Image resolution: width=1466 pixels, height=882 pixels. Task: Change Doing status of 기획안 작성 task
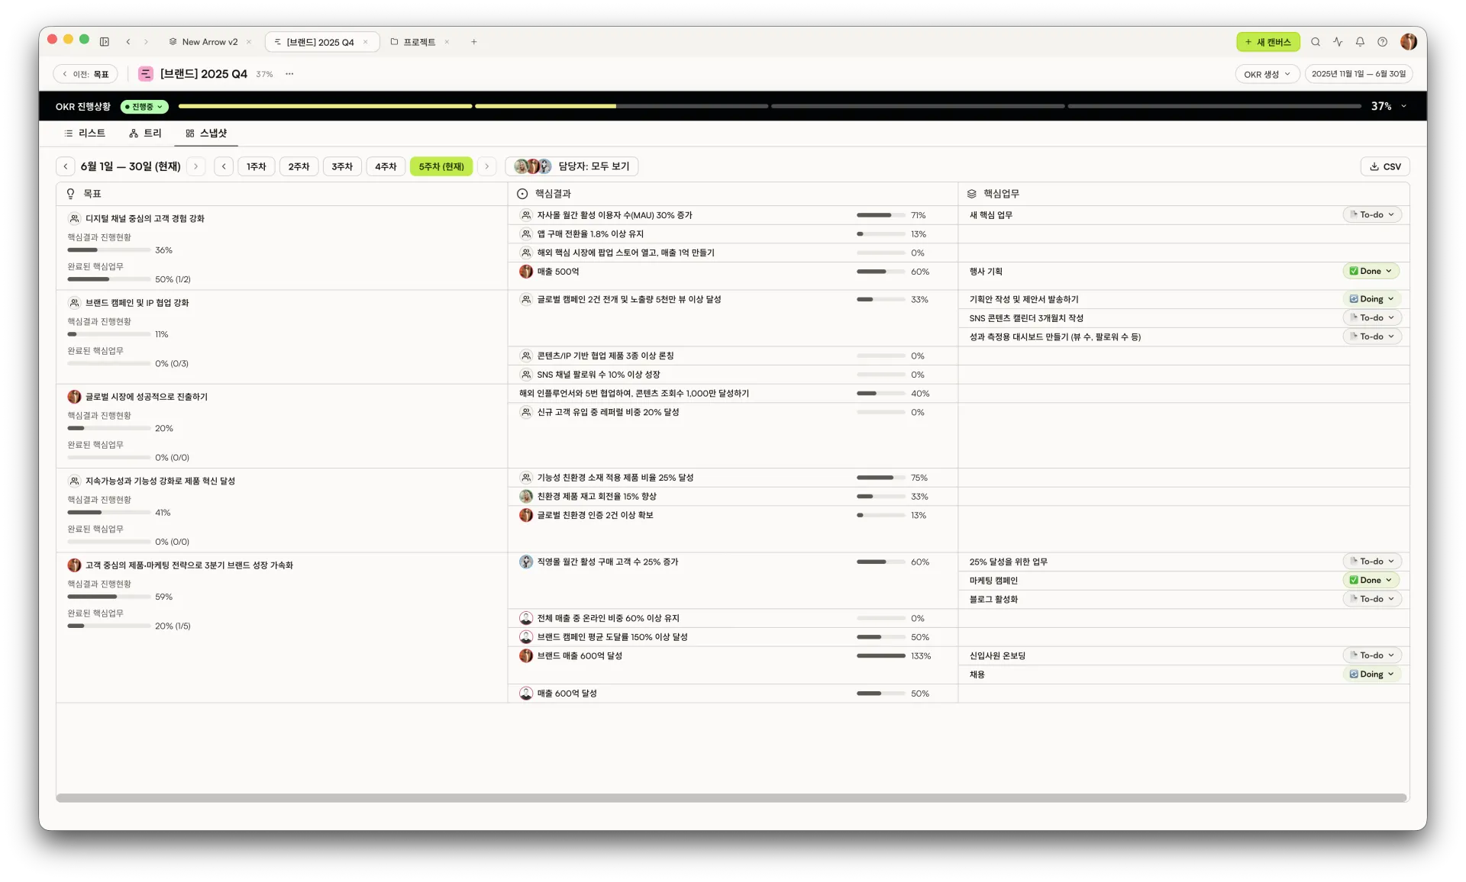click(1372, 299)
